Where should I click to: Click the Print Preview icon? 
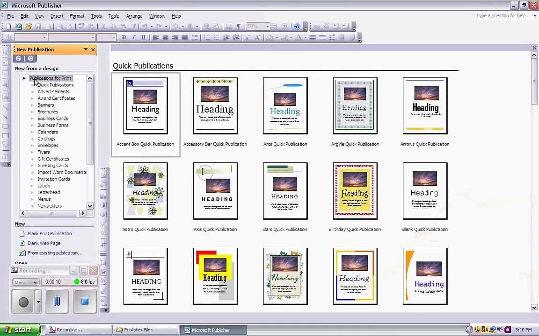pyautogui.click(x=69, y=27)
